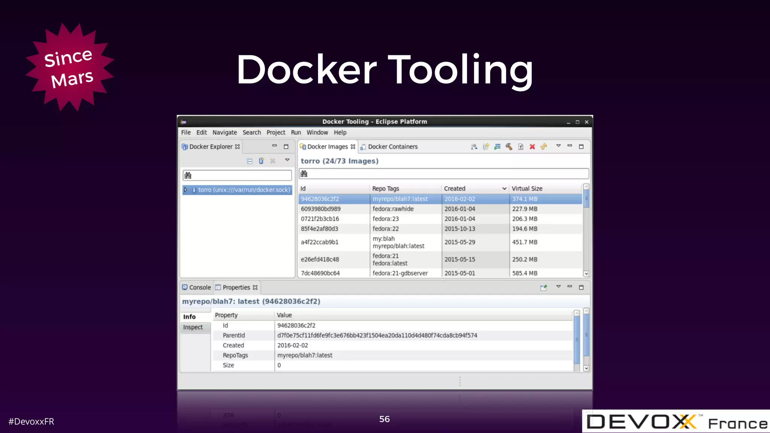Select image row 85f4e2af80d3

tap(440, 229)
